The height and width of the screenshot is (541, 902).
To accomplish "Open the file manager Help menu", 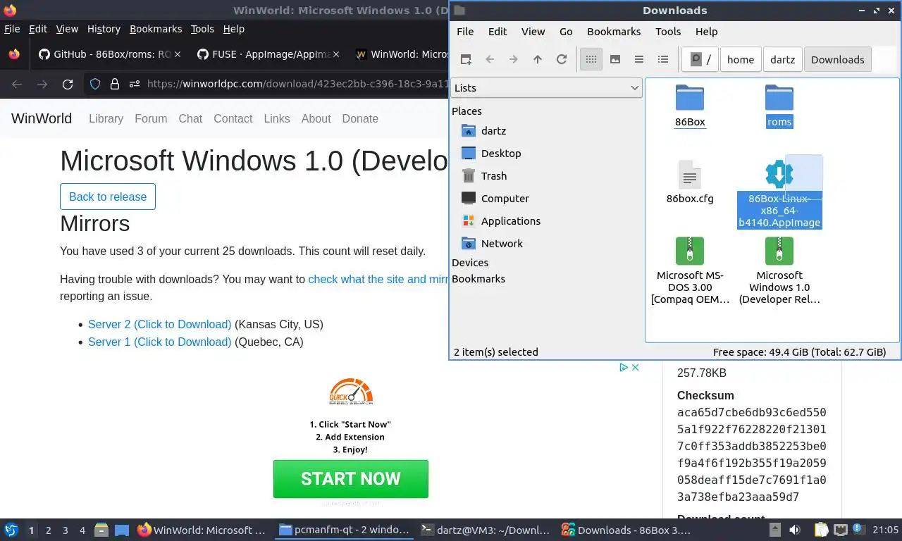I will [706, 32].
